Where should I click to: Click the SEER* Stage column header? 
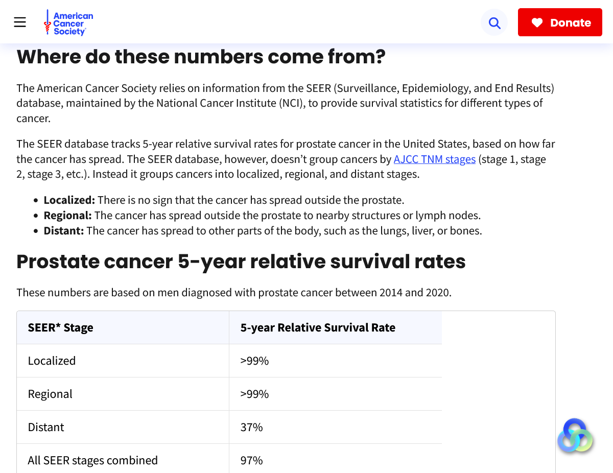61,328
